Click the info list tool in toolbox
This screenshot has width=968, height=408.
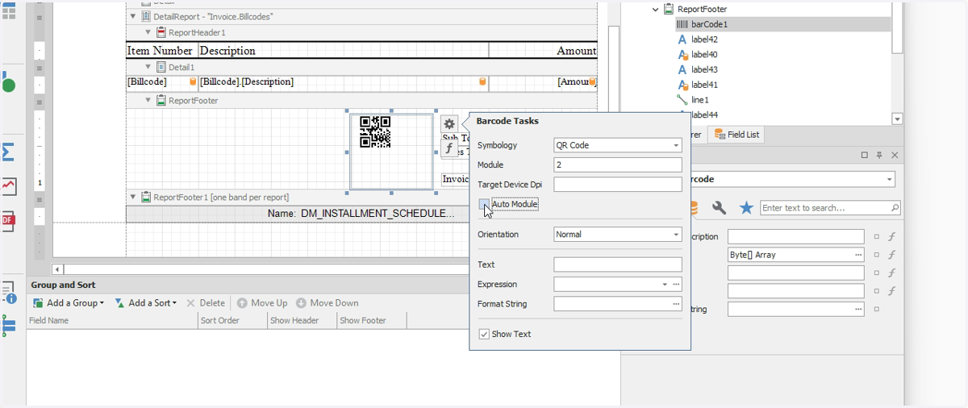[x=9, y=292]
